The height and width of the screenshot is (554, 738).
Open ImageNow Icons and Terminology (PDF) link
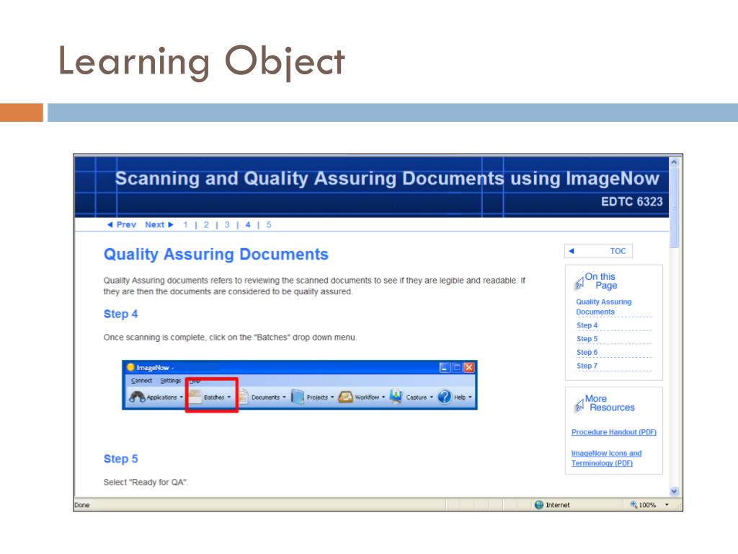click(x=606, y=458)
